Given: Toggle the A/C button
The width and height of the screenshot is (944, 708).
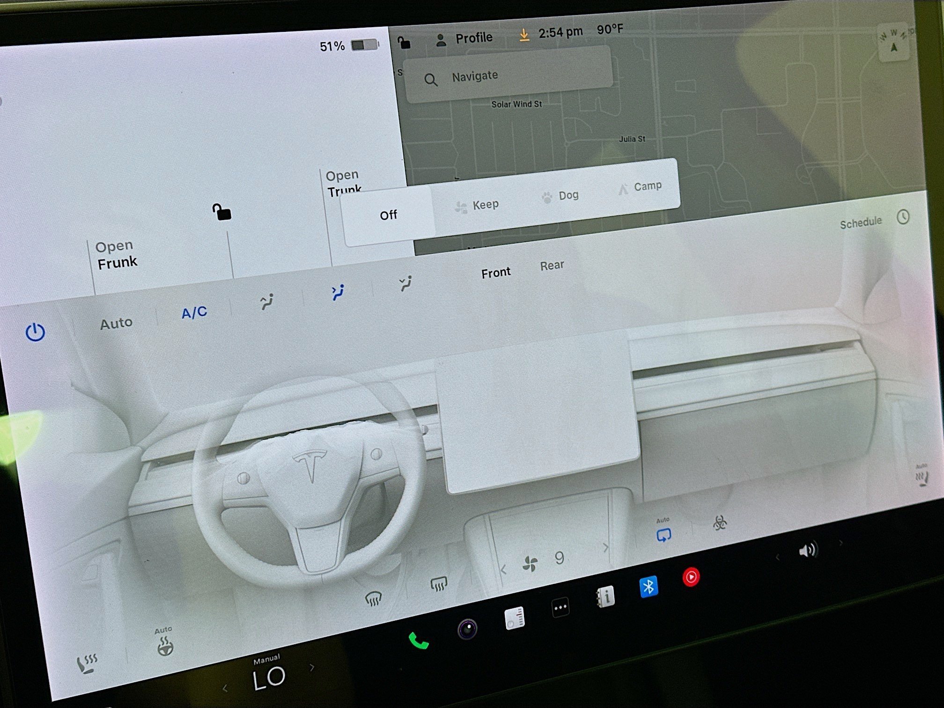Looking at the screenshot, I should (x=194, y=312).
